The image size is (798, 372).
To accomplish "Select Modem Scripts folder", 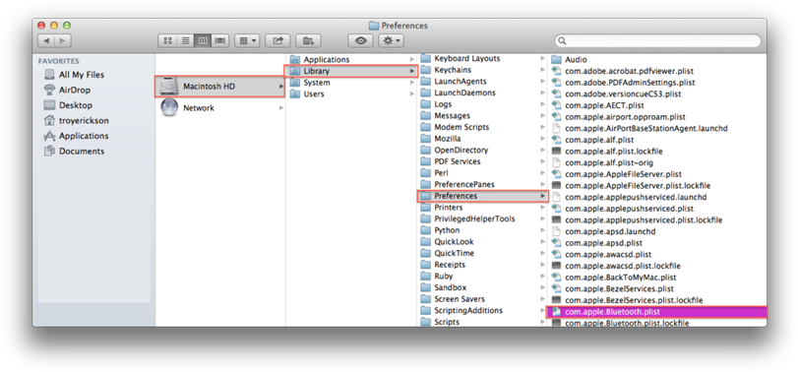I will tap(482, 127).
